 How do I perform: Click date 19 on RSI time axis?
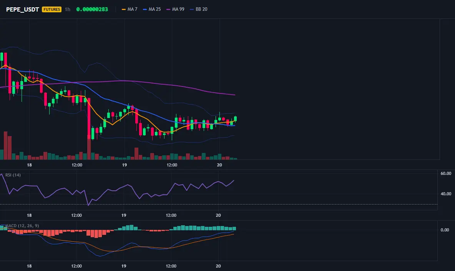point(124,215)
